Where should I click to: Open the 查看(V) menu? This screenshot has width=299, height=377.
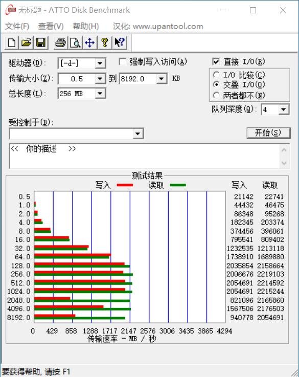(x=51, y=26)
